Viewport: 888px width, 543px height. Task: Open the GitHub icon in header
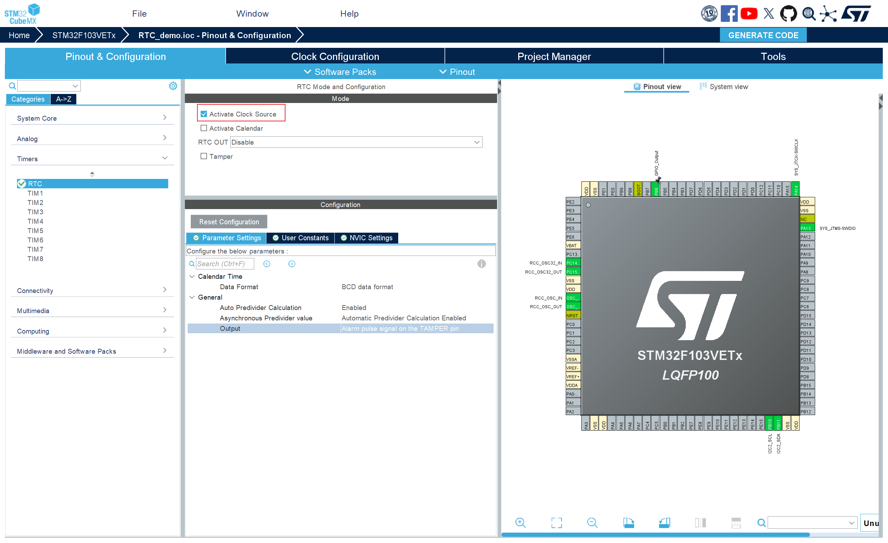[x=788, y=14]
